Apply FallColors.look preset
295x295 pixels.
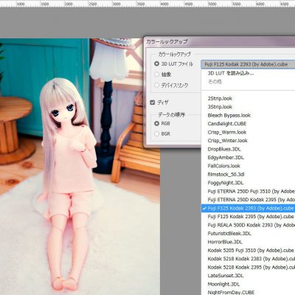224,166
